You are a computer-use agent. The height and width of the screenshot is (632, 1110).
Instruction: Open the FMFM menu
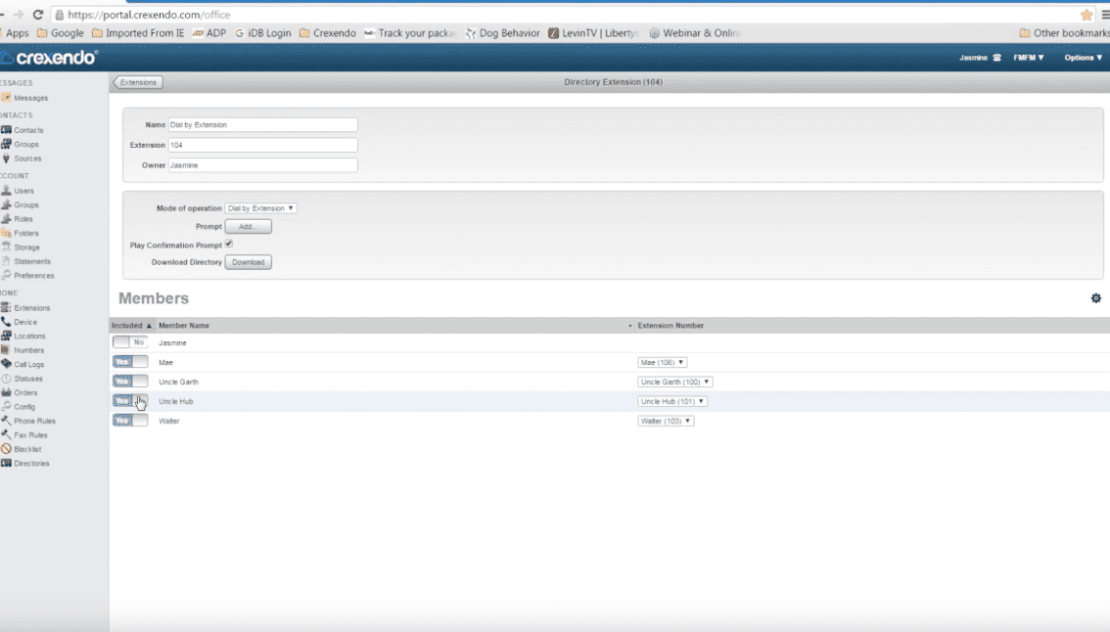[x=1028, y=58]
